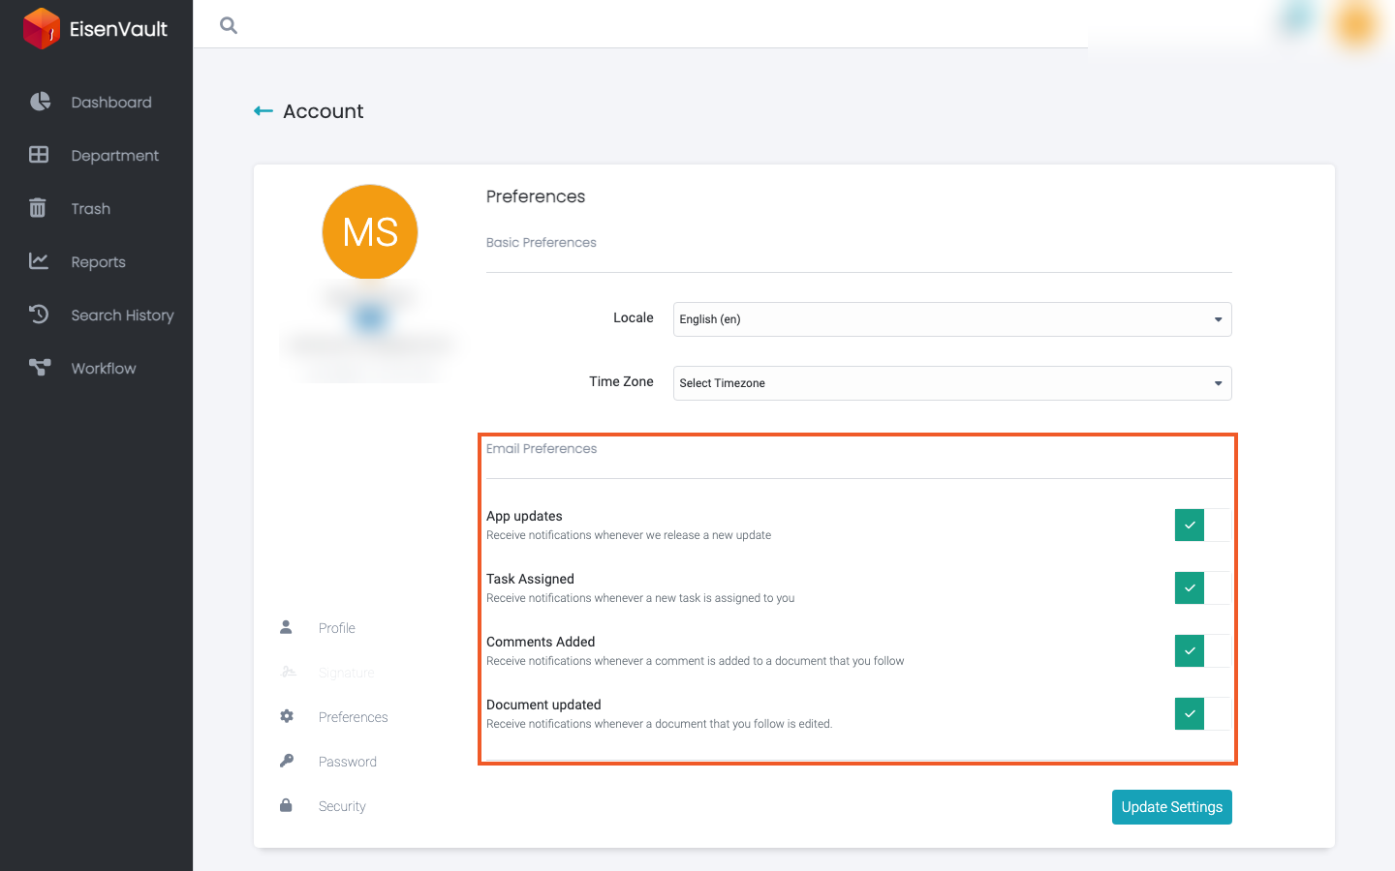The width and height of the screenshot is (1395, 871).
Task: Toggle Comments Added notifications switch
Action: pos(1203,651)
